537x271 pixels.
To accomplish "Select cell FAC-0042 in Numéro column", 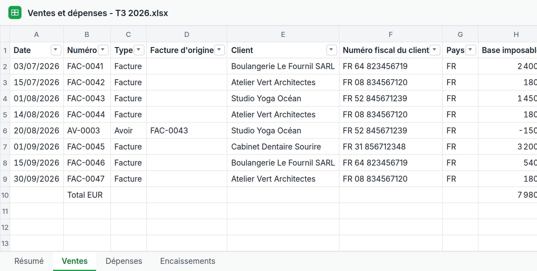I will pos(87,82).
